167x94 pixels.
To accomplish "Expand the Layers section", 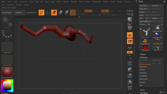I will (142, 90).
